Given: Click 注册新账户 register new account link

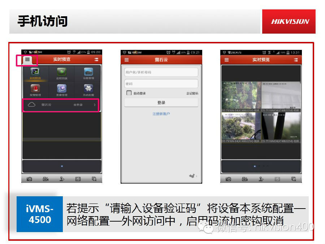Looking at the screenshot, I should pyautogui.click(x=161, y=114).
